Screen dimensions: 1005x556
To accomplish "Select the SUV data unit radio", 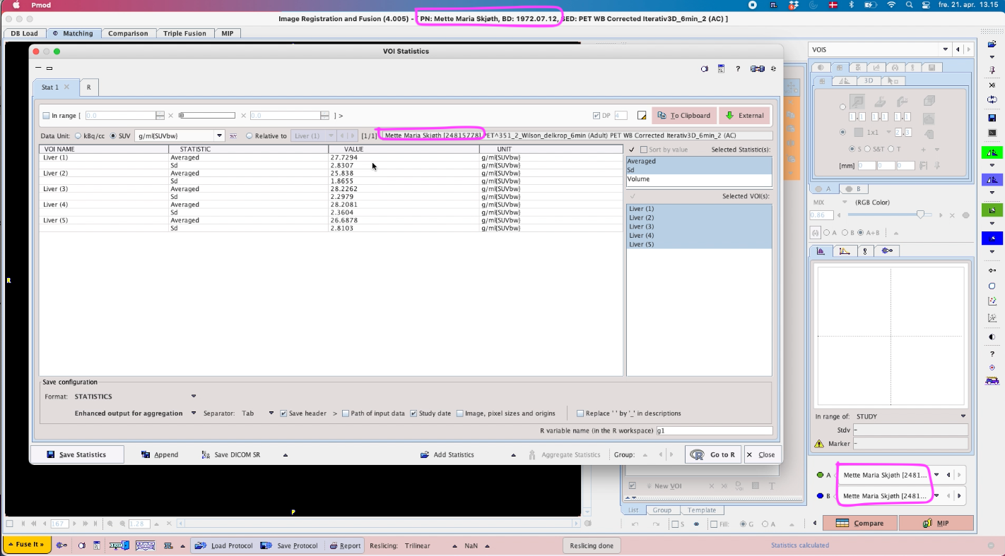I will [x=113, y=135].
